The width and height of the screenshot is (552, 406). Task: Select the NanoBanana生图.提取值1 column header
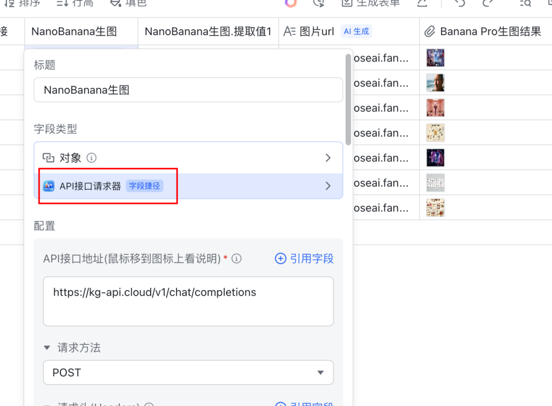[208, 32]
